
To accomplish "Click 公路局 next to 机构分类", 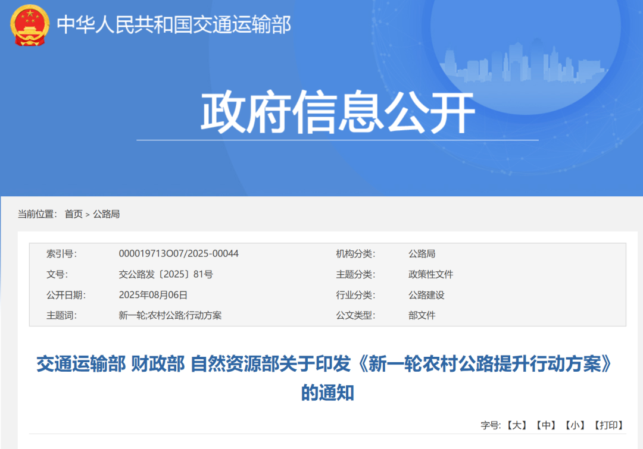I will pyautogui.click(x=422, y=254).
